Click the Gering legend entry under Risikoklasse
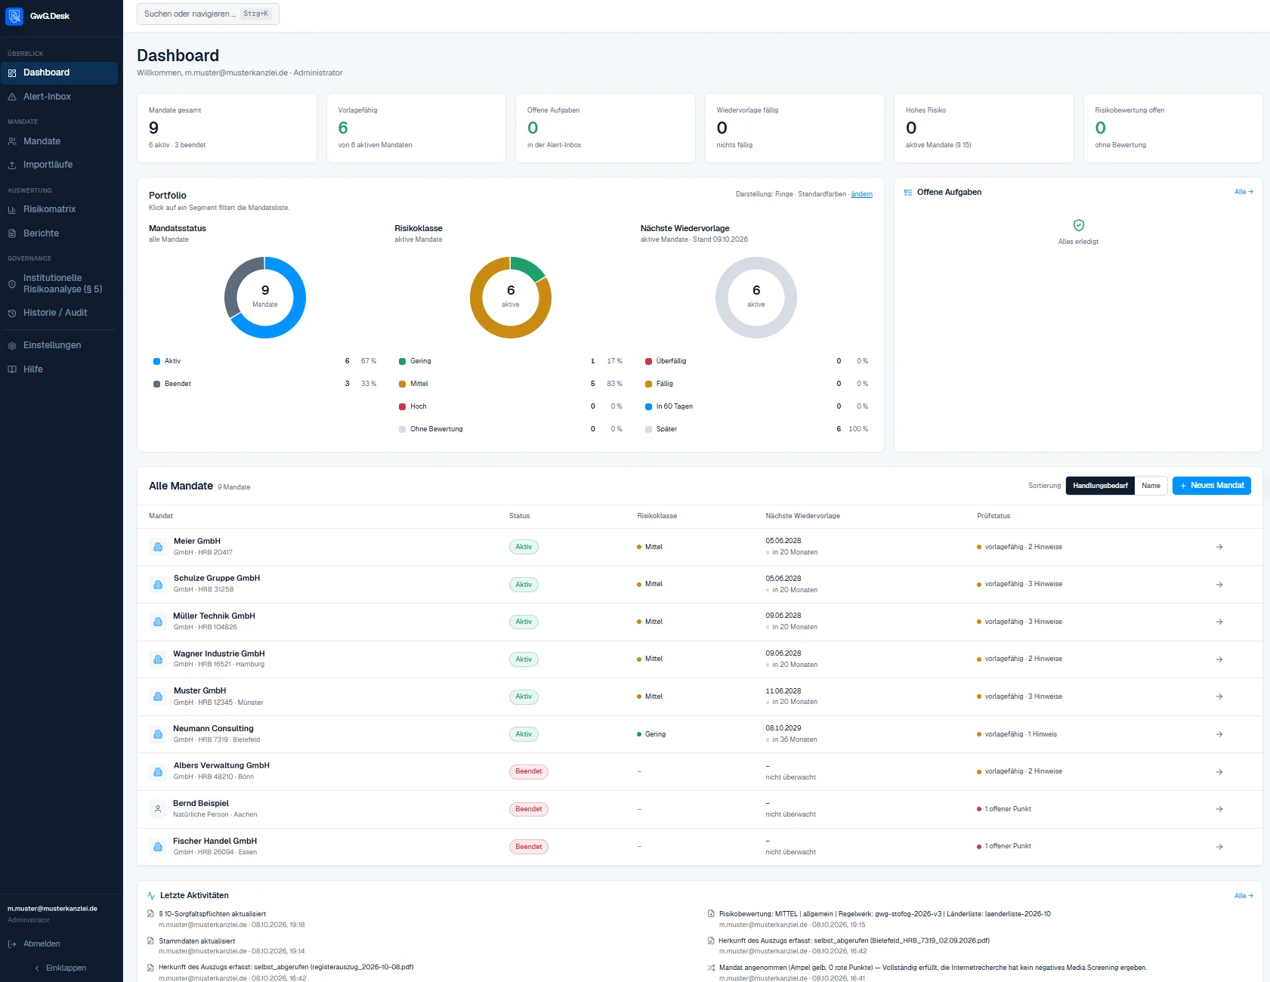This screenshot has height=982, width=1270. point(511,361)
